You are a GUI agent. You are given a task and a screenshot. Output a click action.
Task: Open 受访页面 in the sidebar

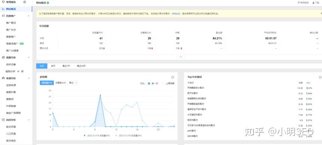(11, 127)
